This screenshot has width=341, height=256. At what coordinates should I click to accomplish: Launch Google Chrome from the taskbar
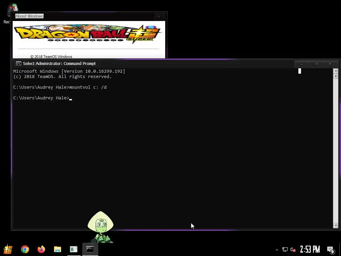pyautogui.click(x=25, y=249)
